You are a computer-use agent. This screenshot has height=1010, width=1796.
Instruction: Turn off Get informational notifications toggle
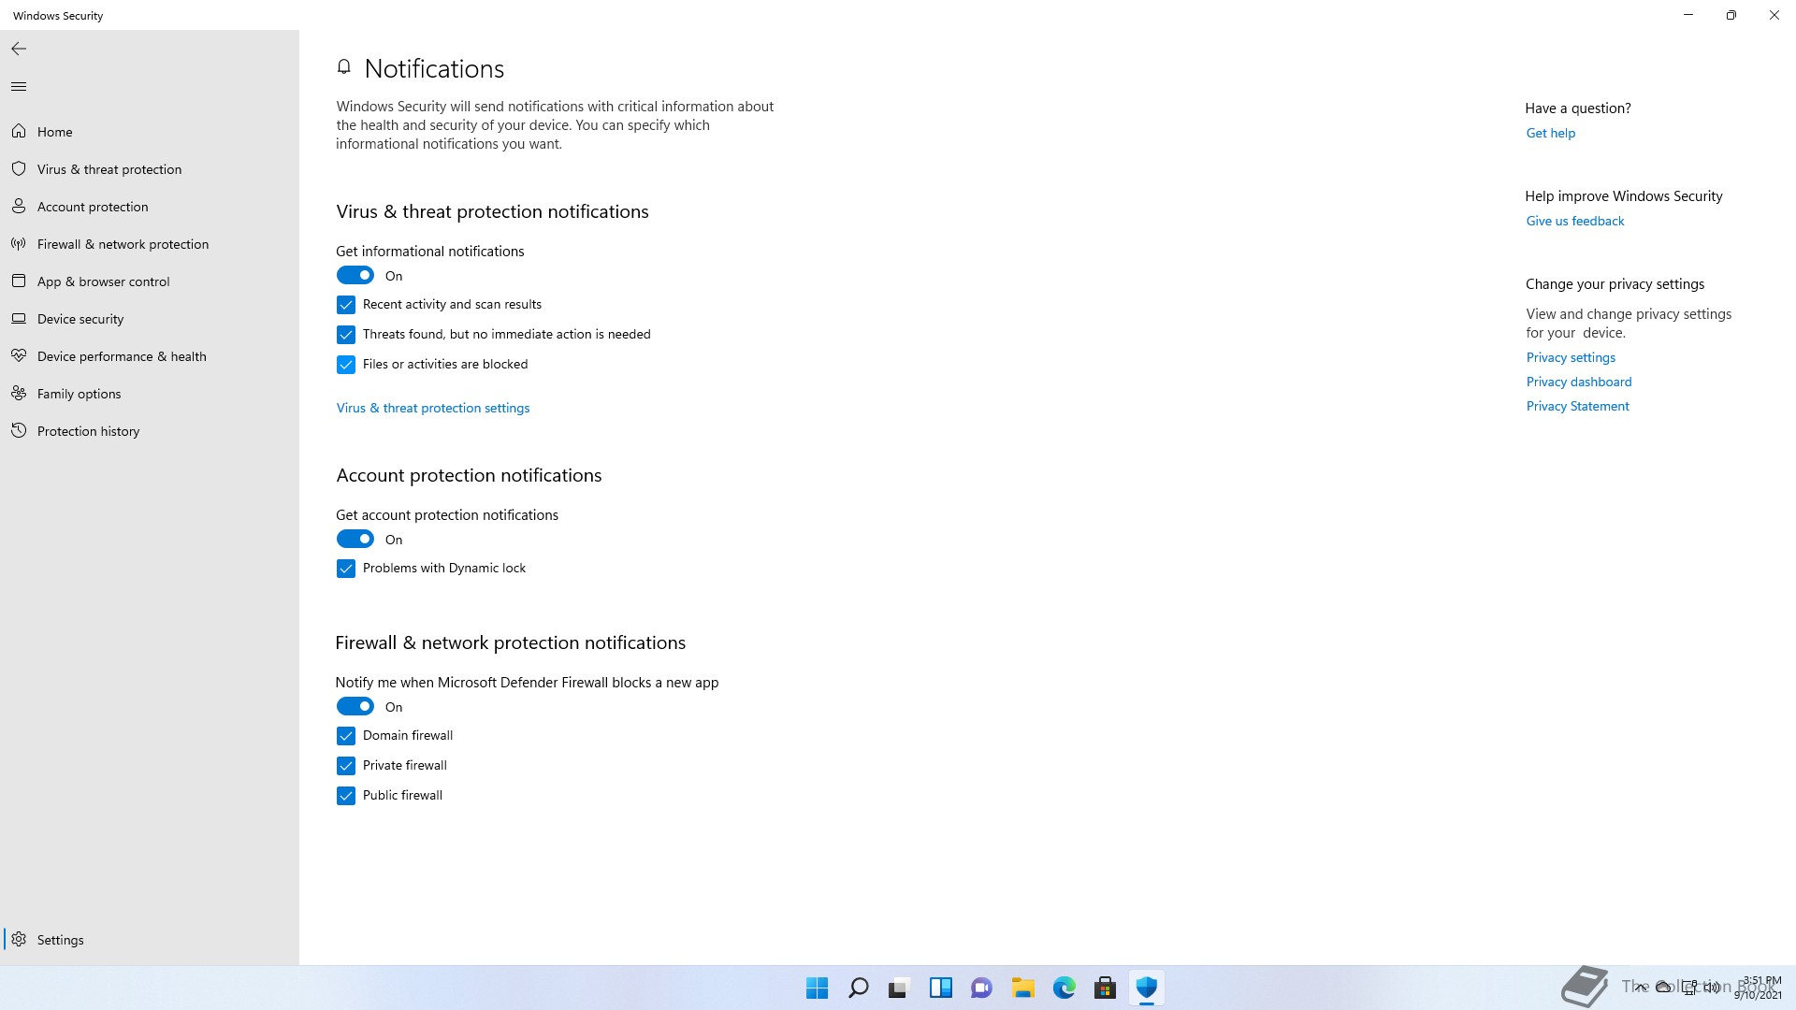(355, 275)
